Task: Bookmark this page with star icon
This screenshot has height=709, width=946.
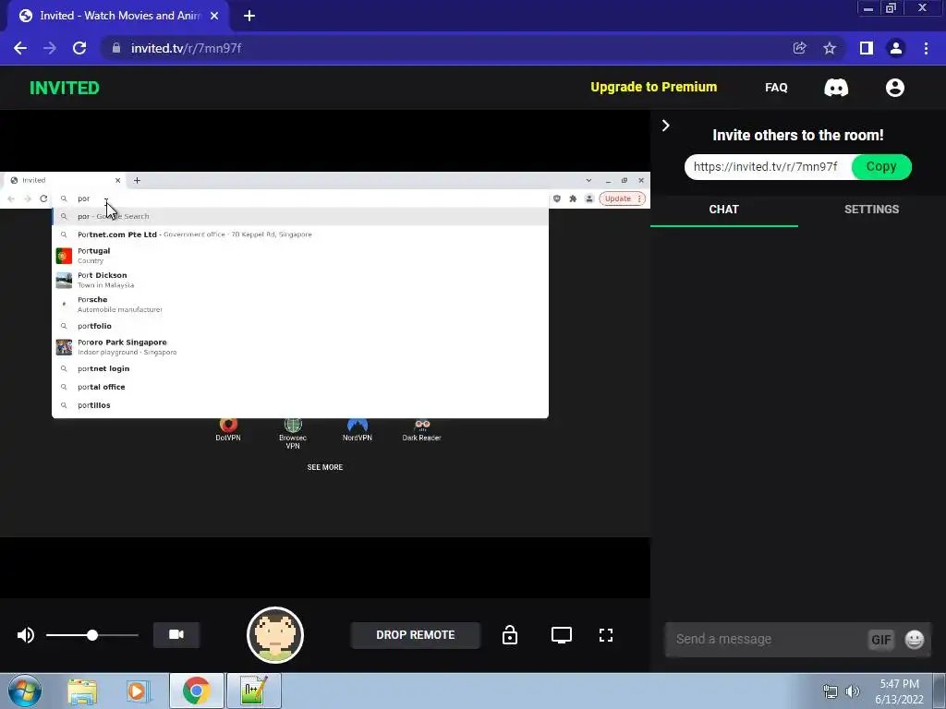Action: [x=830, y=48]
